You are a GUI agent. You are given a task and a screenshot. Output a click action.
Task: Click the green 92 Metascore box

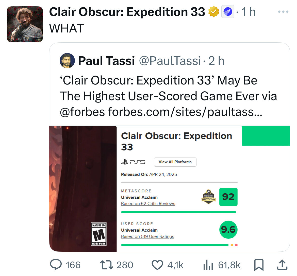(x=228, y=197)
